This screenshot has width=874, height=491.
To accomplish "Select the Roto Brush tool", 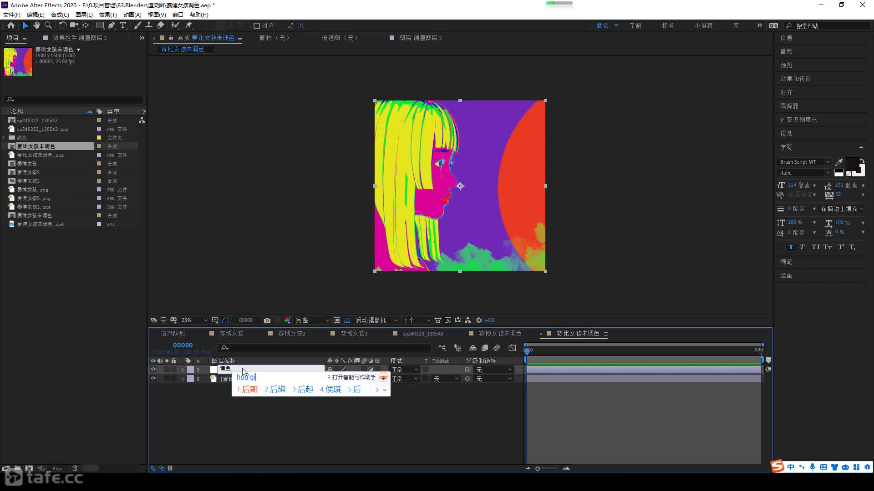I will pos(175,25).
